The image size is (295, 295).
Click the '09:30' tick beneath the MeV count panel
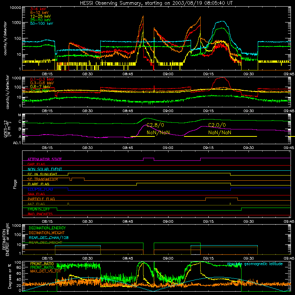[249, 111]
